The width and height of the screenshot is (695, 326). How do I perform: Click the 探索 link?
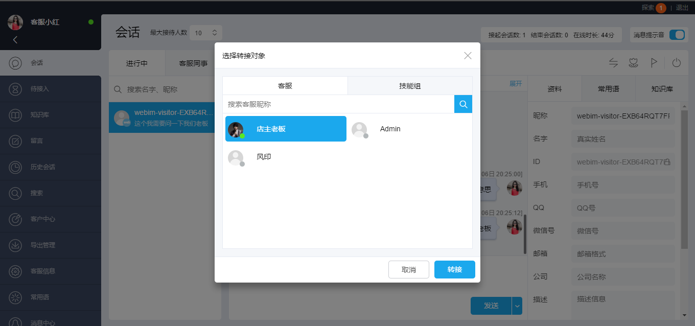click(648, 8)
